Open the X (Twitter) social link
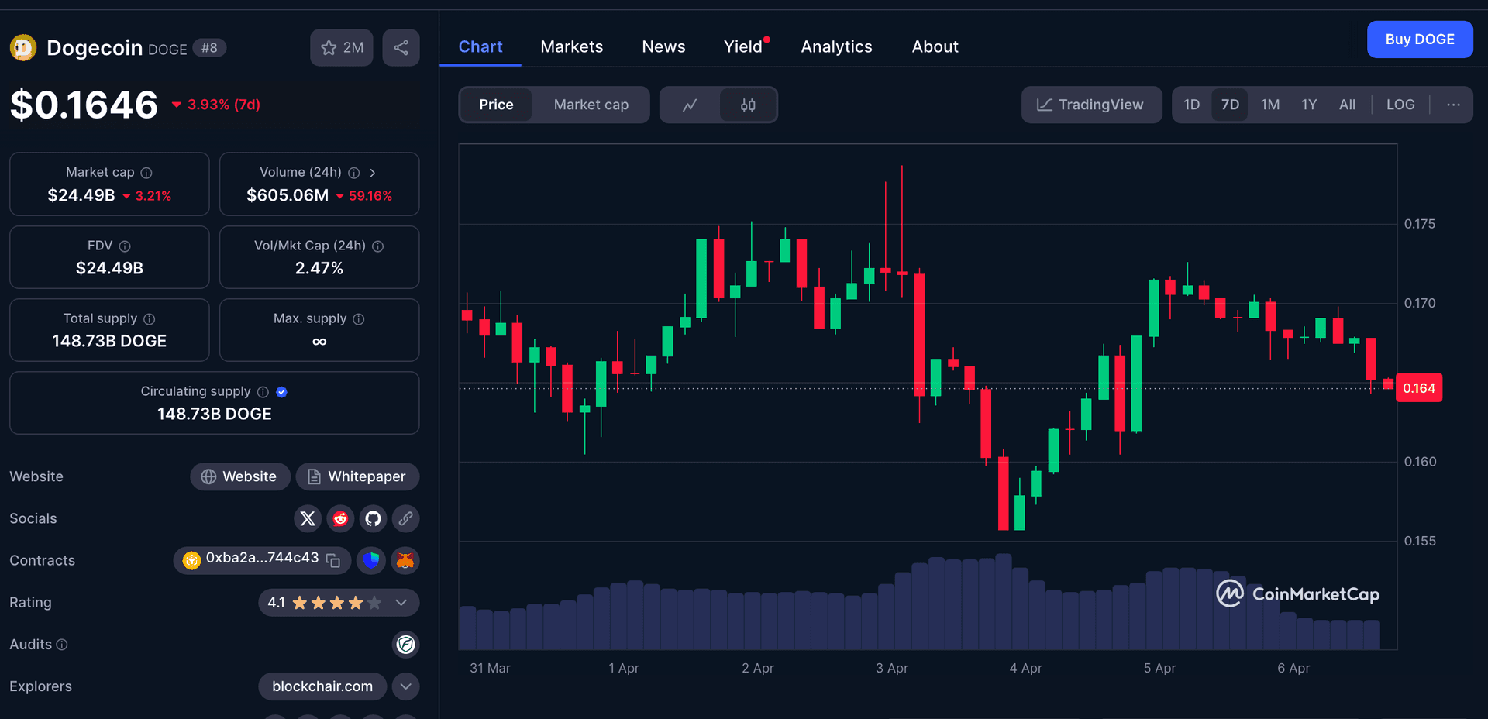The image size is (1488, 719). tap(308, 518)
